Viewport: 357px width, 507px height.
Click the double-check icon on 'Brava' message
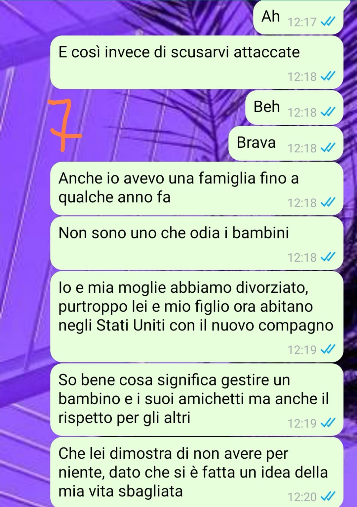pos(329,148)
